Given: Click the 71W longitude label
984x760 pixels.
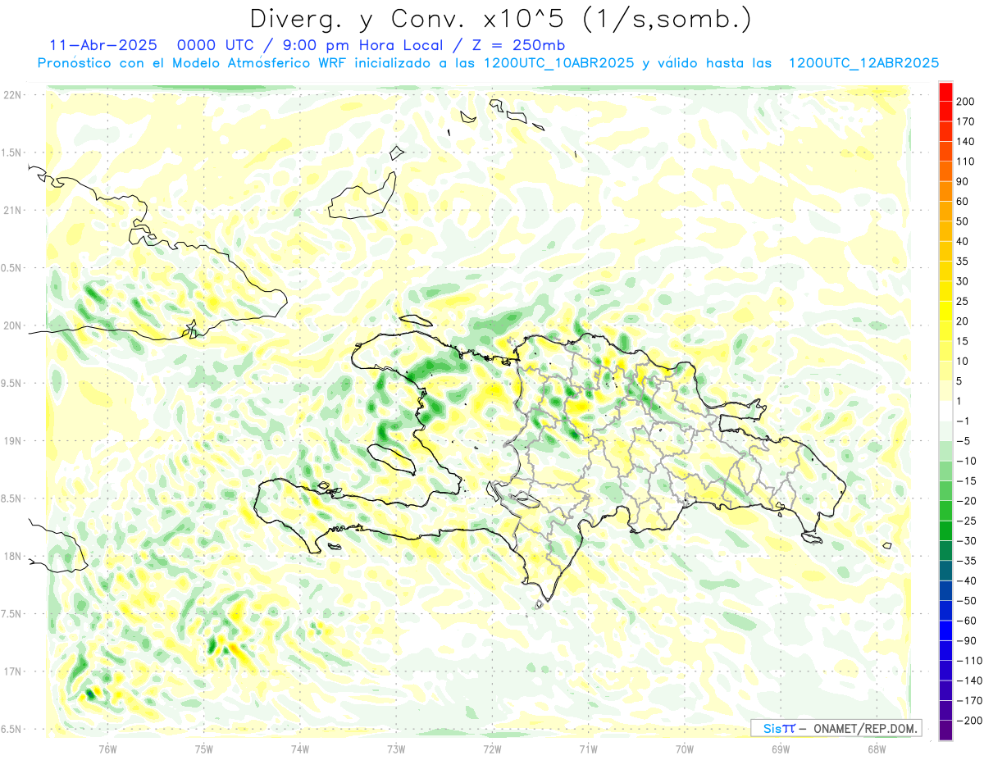Looking at the screenshot, I should pyautogui.click(x=588, y=749).
